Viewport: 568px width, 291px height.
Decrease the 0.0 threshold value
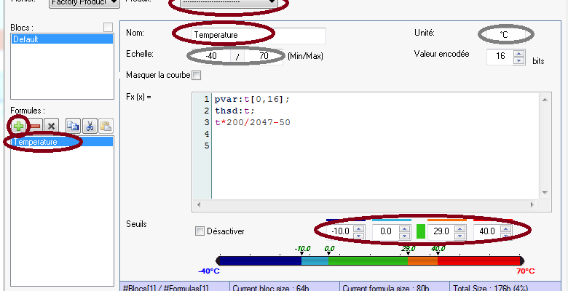click(x=405, y=236)
